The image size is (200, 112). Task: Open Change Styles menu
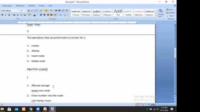[x=161, y=13]
